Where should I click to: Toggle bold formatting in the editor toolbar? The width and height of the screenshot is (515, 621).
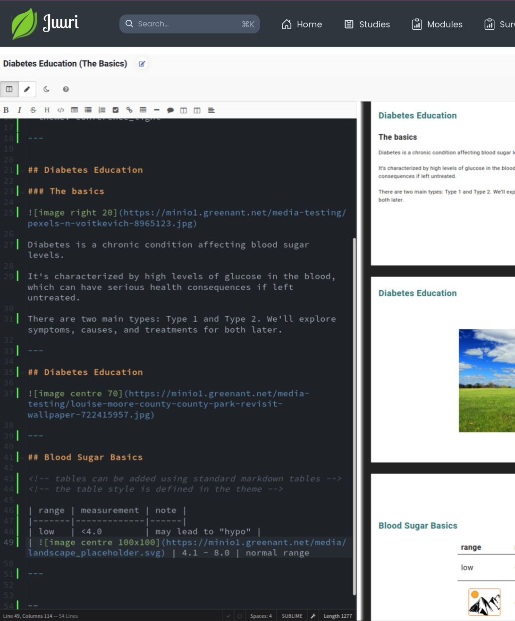click(6, 110)
